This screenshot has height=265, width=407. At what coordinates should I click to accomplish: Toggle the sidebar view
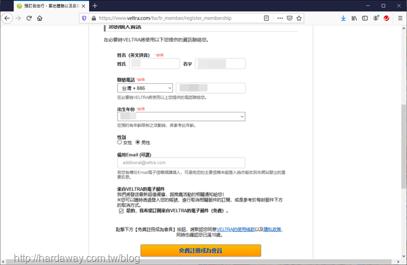point(365,18)
